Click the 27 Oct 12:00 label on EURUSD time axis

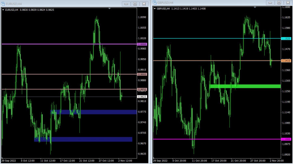click(x=106, y=161)
